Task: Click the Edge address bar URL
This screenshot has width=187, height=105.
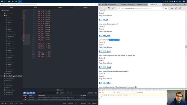Action: 136,8
